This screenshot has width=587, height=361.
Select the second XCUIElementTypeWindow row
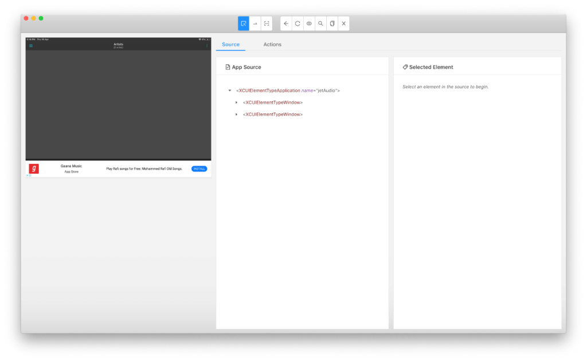(272, 115)
